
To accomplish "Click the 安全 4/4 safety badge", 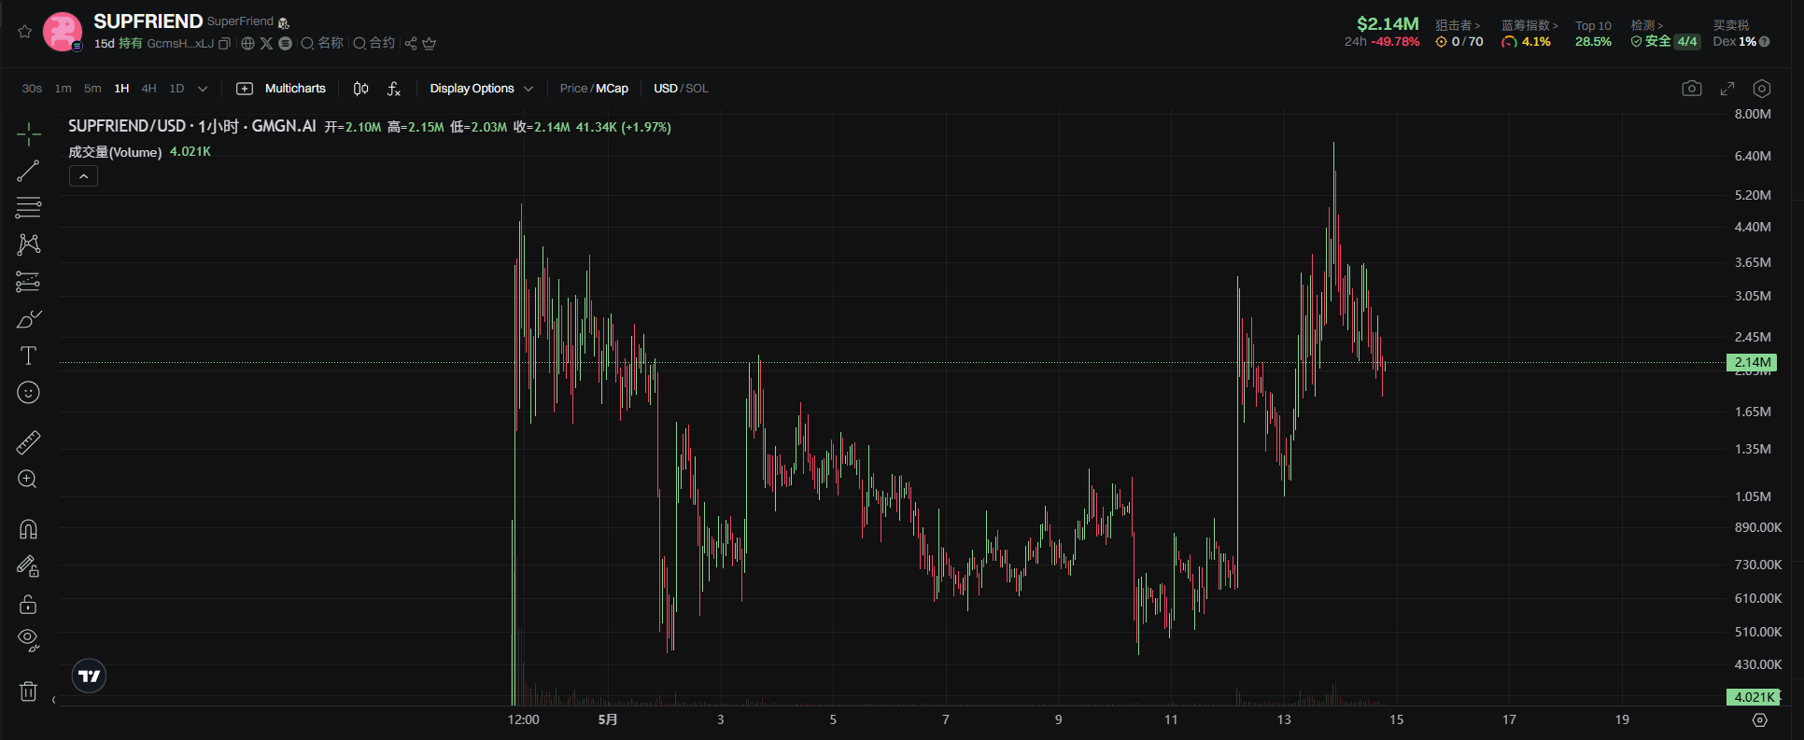I will point(1666,41).
